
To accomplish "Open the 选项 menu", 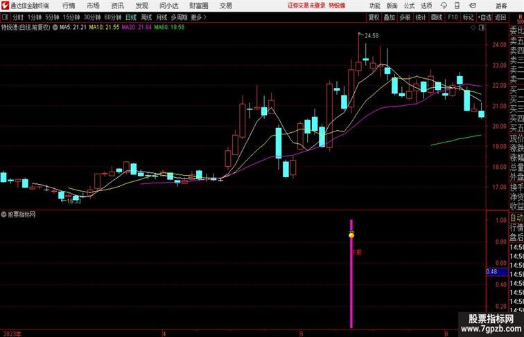I will (x=426, y=6).
